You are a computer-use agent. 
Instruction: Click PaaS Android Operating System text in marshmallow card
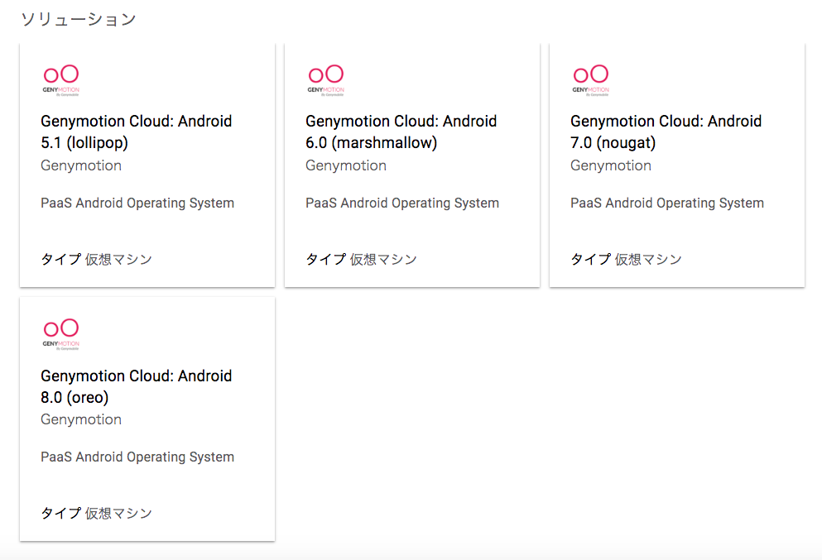402,203
